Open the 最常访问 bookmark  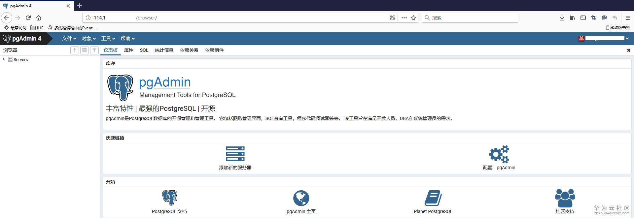click(x=15, y=28)
